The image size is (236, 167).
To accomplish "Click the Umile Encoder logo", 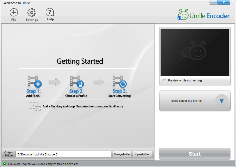I will point(203,15).
